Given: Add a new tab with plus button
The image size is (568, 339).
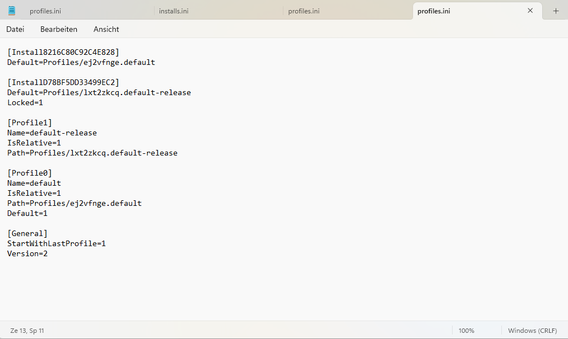Looking at the screenshot, I should point(556,11).
